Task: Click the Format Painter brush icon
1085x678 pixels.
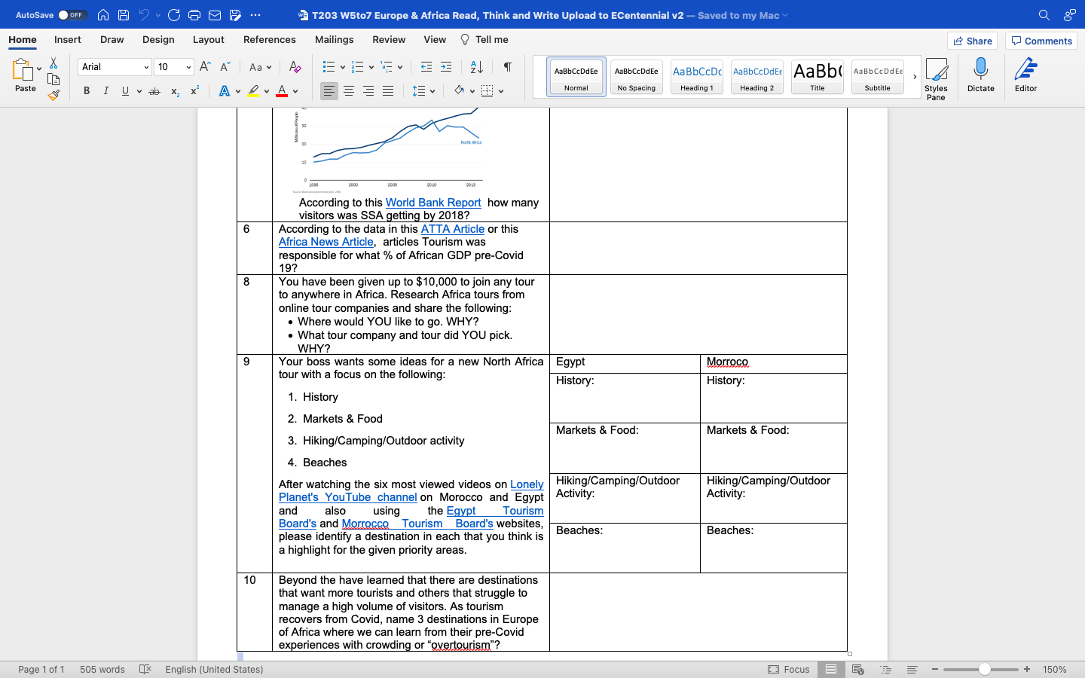Action: (x=53, y=96)
